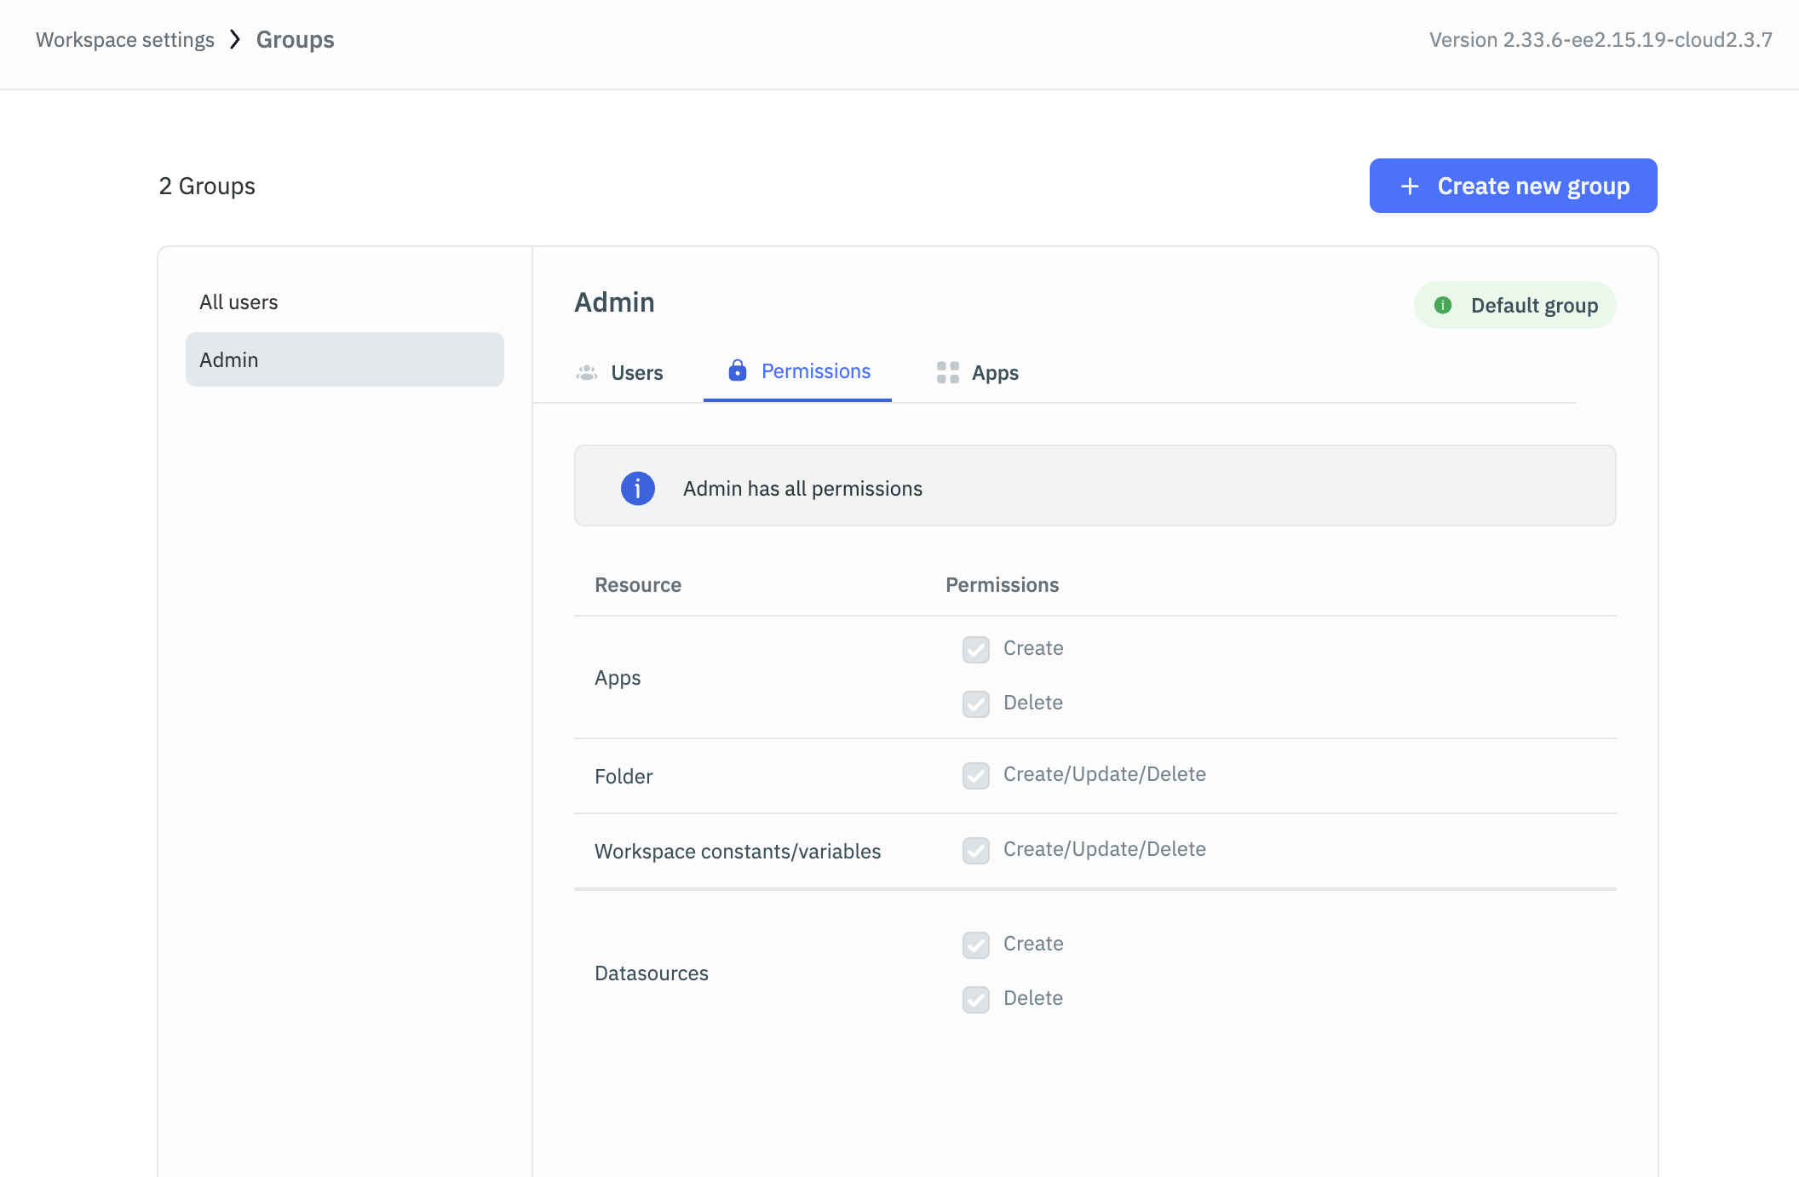Toggle the Datasources Delete checkbox
This screenshot has height=1177, width=1799.
(x=976, y=999)
